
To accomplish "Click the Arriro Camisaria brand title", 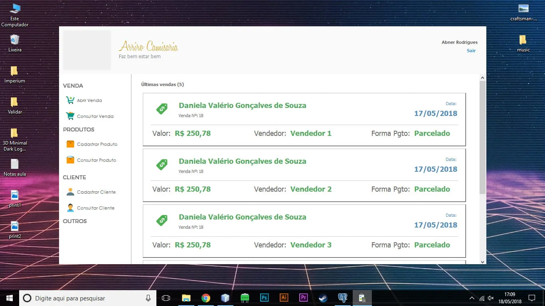I will (148, 47).
